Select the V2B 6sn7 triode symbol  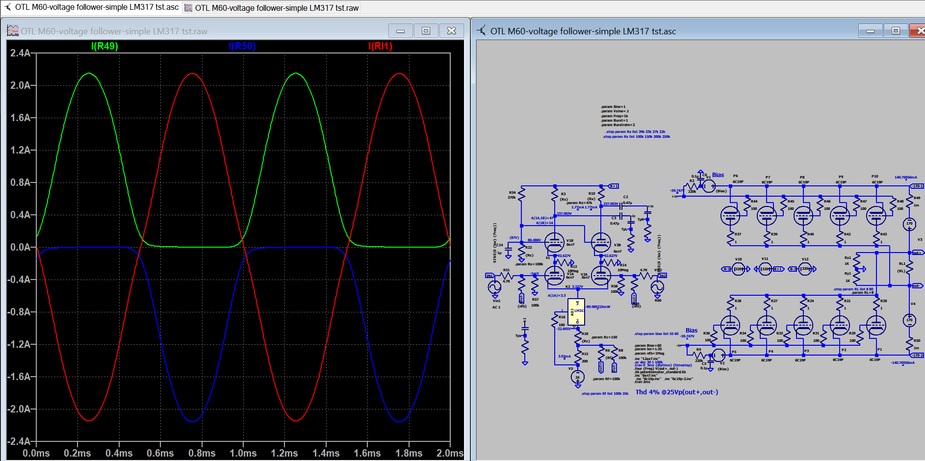pyautogui.click(x=601, y=242)
